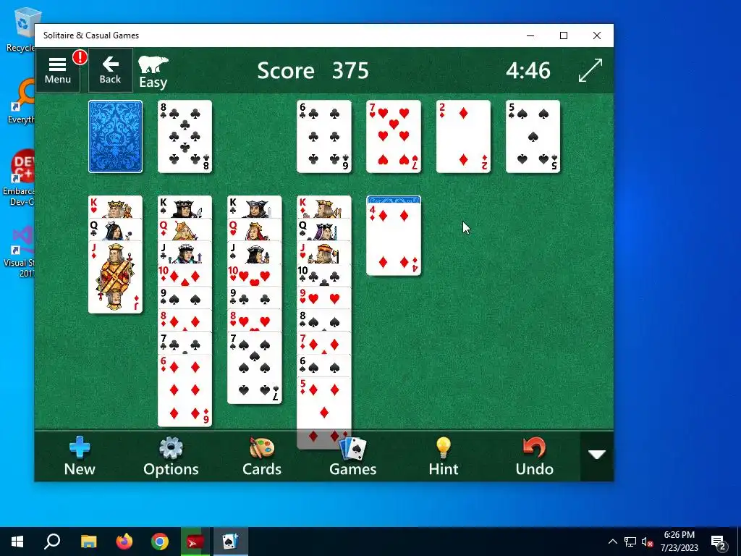Click the Score 375 display
The image size is (741, 556).
point(313,71)
